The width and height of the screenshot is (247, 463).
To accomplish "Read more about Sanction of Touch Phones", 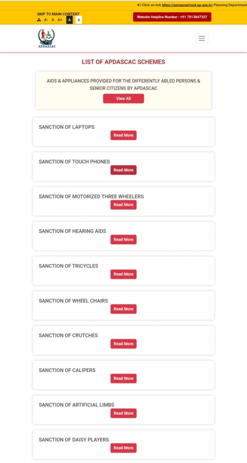I will [124, 170].
